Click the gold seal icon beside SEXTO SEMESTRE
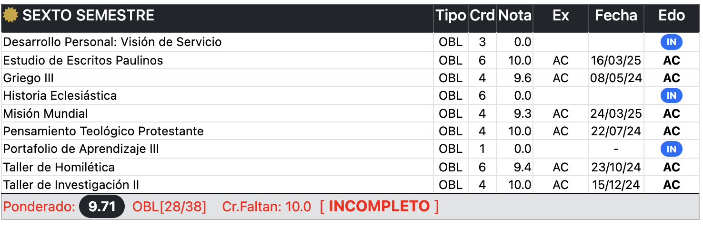 10,16
